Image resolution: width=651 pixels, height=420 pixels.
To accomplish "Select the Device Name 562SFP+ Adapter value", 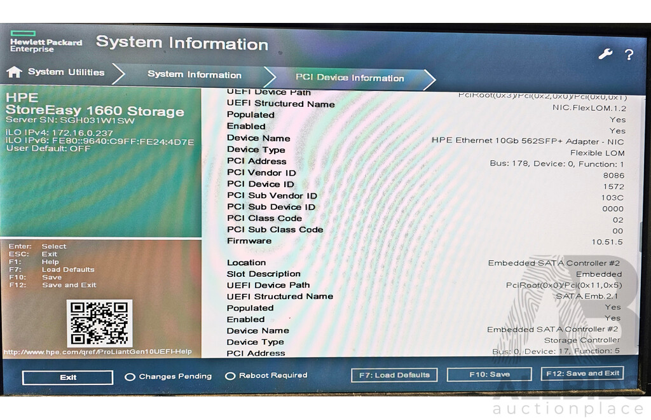I will click(528, 141).
